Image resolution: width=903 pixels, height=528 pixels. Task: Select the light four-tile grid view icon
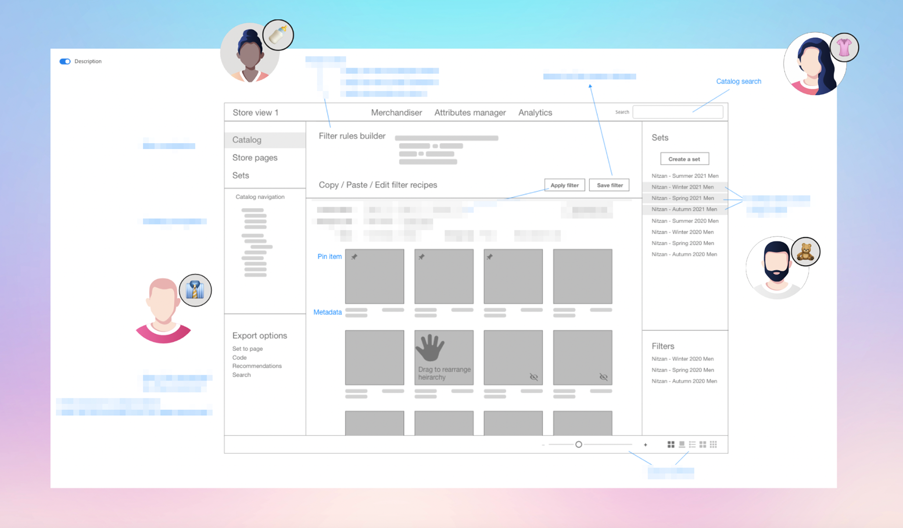point(703,444)
